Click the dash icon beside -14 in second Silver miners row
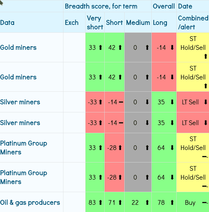The height and width of the screenshot is (212, 209). click(x=121, y=123)
